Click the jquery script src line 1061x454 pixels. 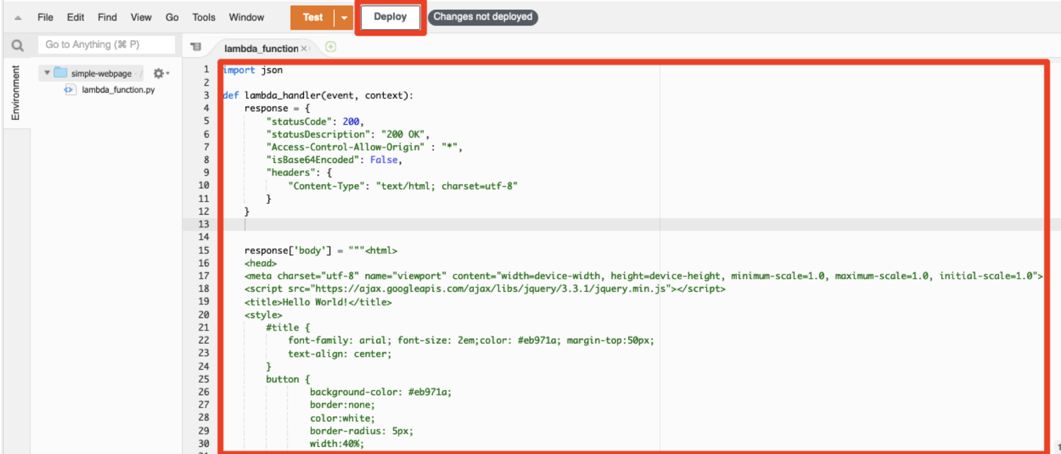tap(485, 289)
